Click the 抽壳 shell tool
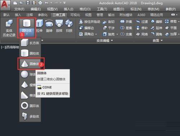This screenshot has height=136, width=180. click(108, 34)
